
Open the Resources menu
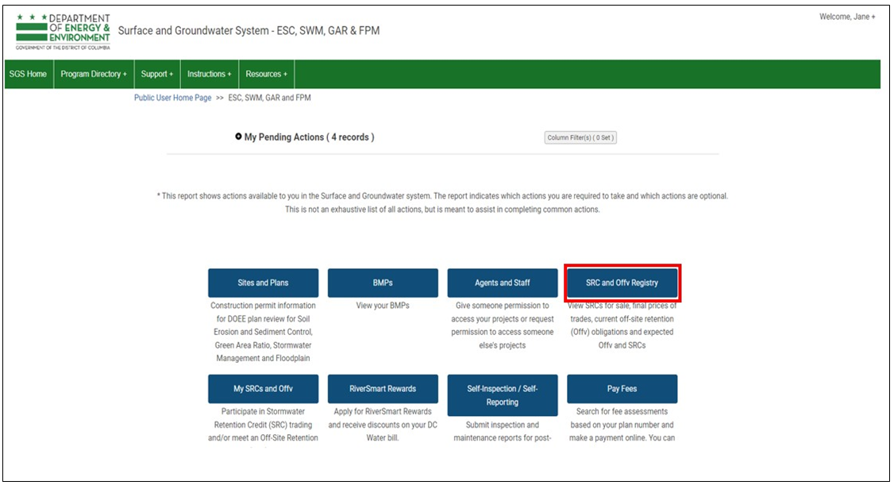point(266,74)
